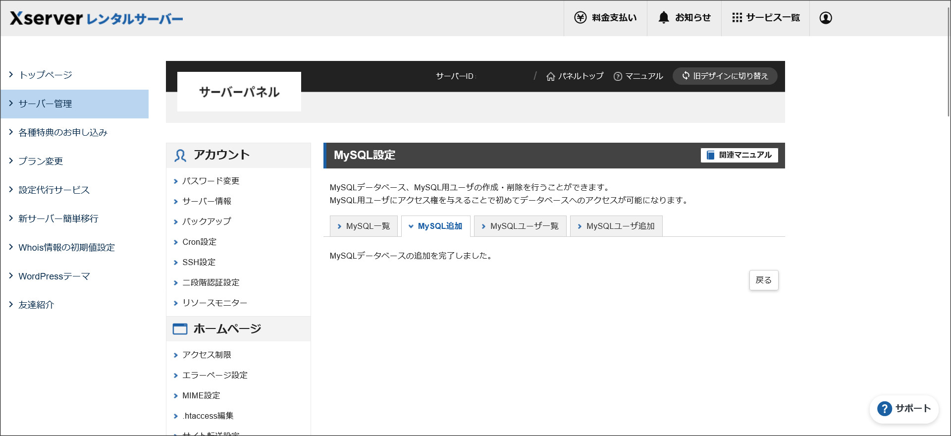The image size is (951, 436).
Task: Click the arrow in MySQL一覧 tab
Action: tap(339, 226)
